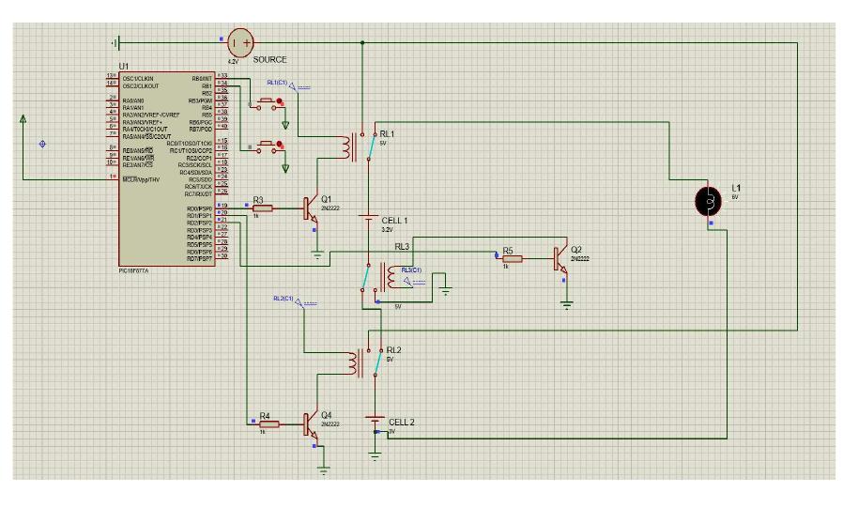
Task: Select the ground symbol beside relay RL3
Action: [x=445, y=291]
